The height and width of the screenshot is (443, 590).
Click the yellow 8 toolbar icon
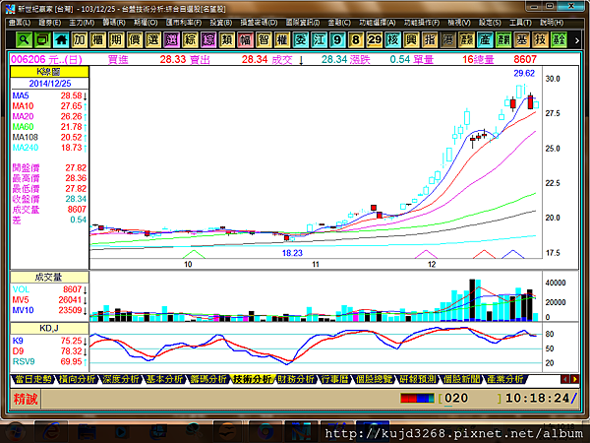click(x=356, y=39)
